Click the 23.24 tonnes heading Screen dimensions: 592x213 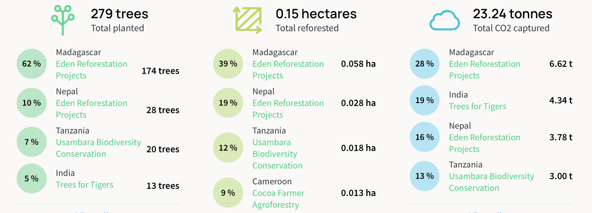click(512, 14)
